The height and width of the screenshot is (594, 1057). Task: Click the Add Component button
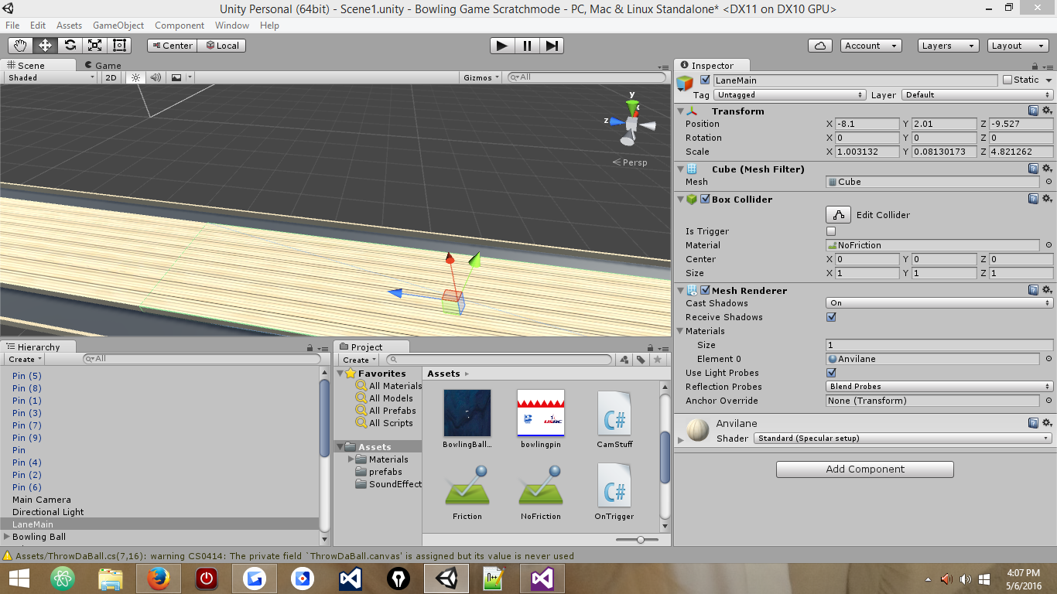click(865, 469)
